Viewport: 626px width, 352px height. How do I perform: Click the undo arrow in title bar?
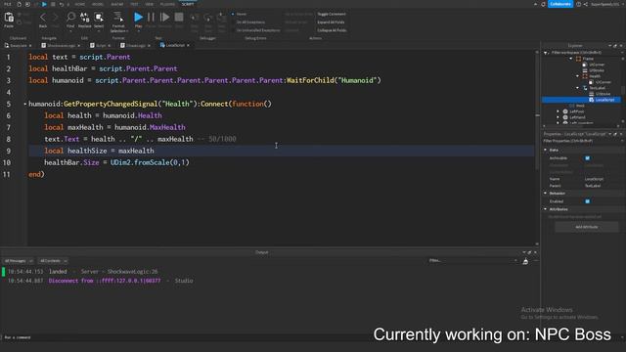pyautogui.click(x=61, y=4)
